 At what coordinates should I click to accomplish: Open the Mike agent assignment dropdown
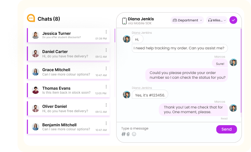click(217, 20)
